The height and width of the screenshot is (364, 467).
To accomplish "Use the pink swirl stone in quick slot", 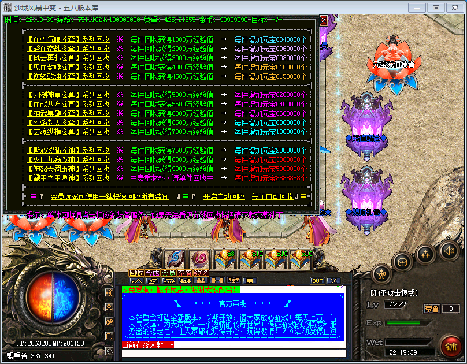I will (x=201, y=258).
